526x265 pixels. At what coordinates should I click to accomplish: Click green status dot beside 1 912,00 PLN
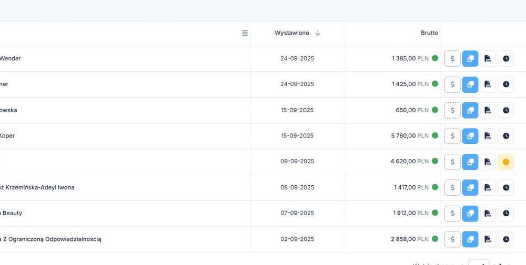tap(435, 213)
